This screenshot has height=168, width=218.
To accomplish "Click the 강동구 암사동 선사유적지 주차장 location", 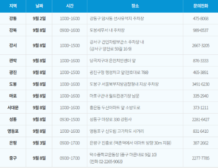I will (x=117, y=18).
